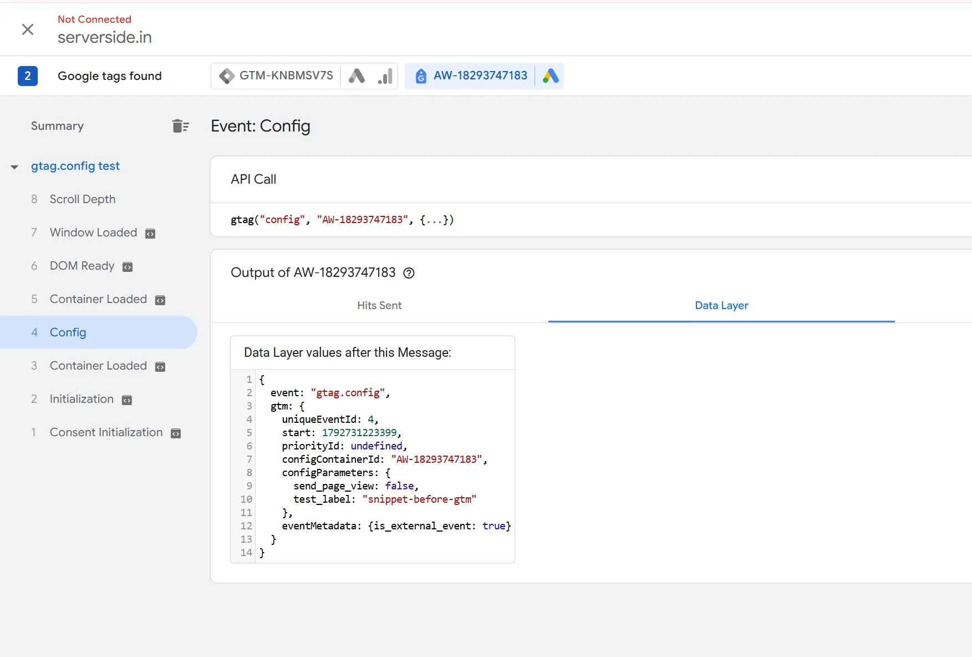Click the Google tags found count badge
Image resolution: width=972 pixels, height=657 pixels.
28,76
